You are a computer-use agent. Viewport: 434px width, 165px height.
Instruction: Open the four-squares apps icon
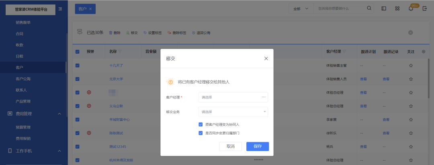397,8
